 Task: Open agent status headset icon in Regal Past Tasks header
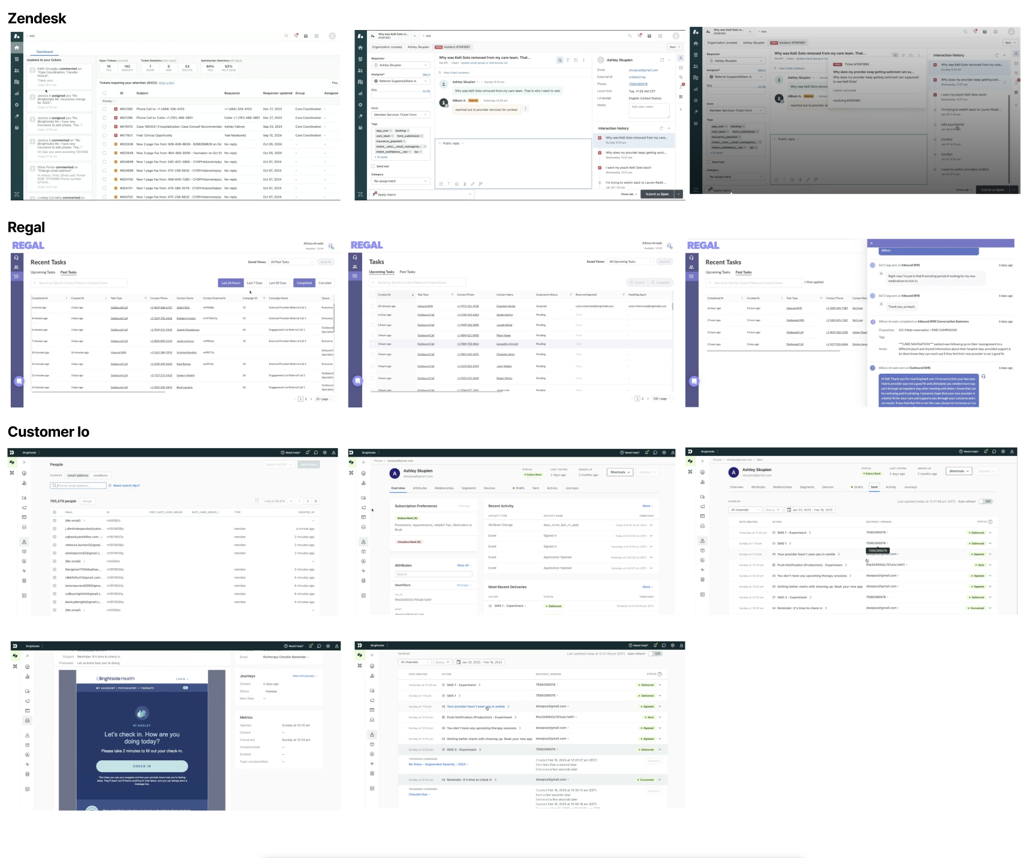tap(332, 246)
